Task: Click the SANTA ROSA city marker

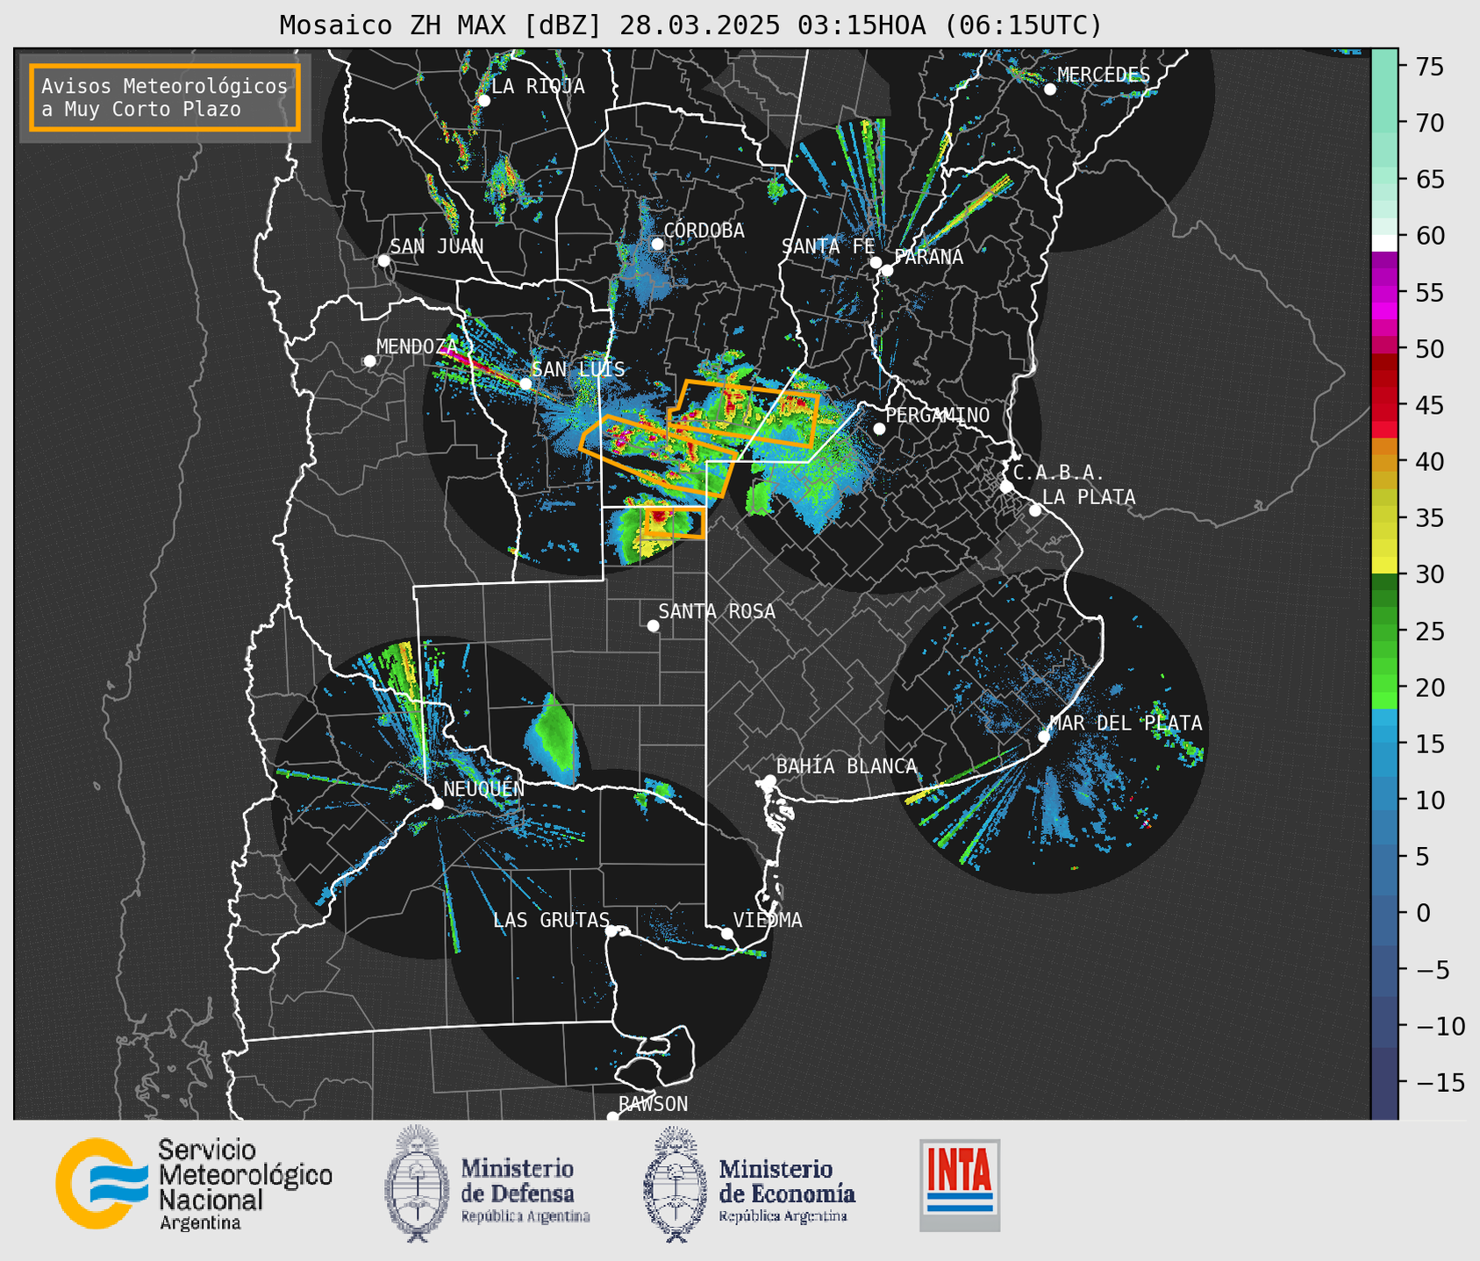Action: 653,625
